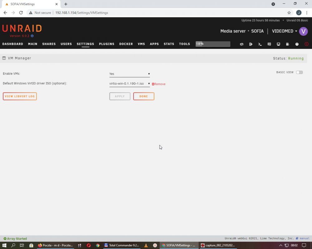Open the Users menu tab

(66, 44)
